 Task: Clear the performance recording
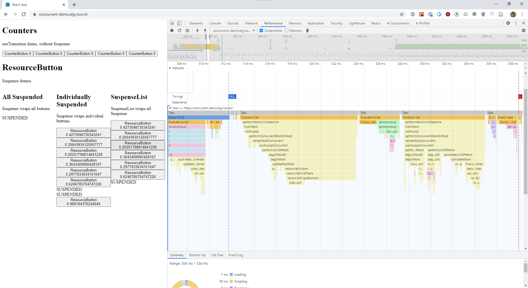[x=187, y=30]
